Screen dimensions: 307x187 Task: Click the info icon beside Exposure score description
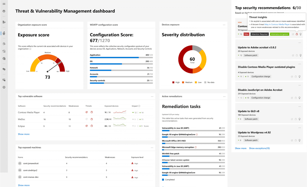tap(30, 49)
